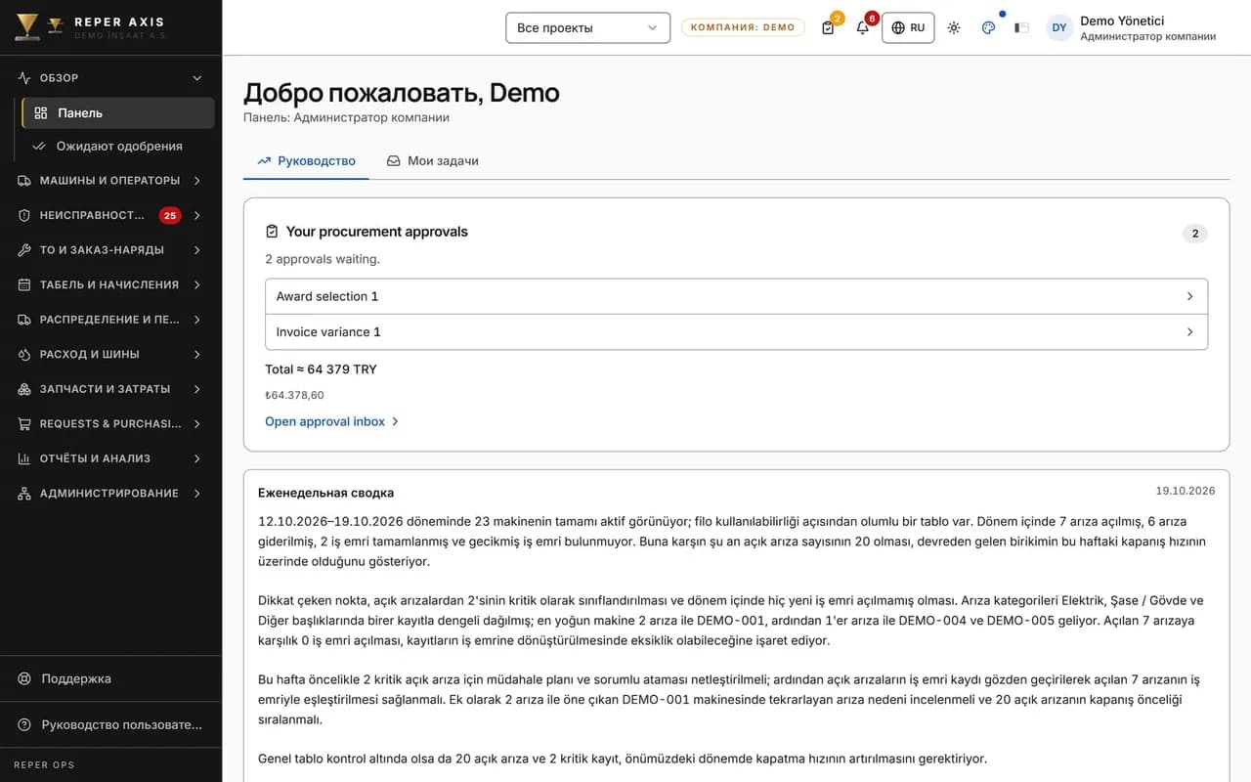Click the Total ≈ 64 379 TRY text
This screenshot has width=1251, height=782.
[x=321, y=369]
